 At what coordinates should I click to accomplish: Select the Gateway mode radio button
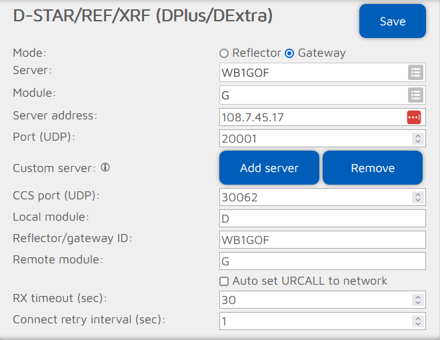[289, 53]
